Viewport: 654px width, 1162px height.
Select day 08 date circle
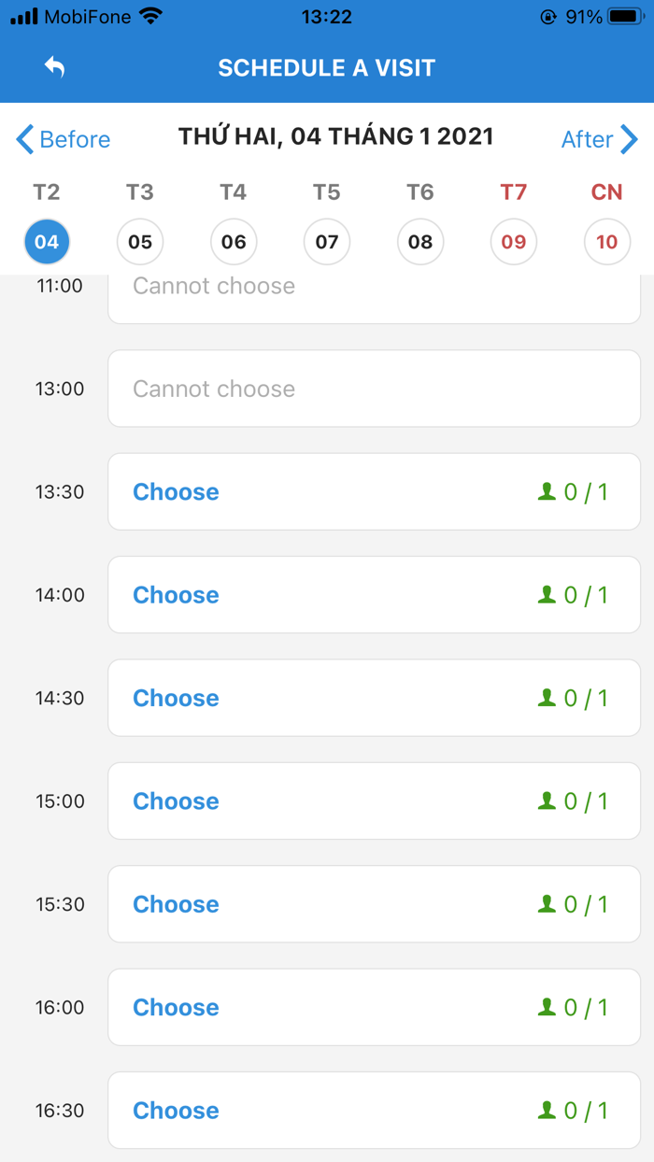420,242
